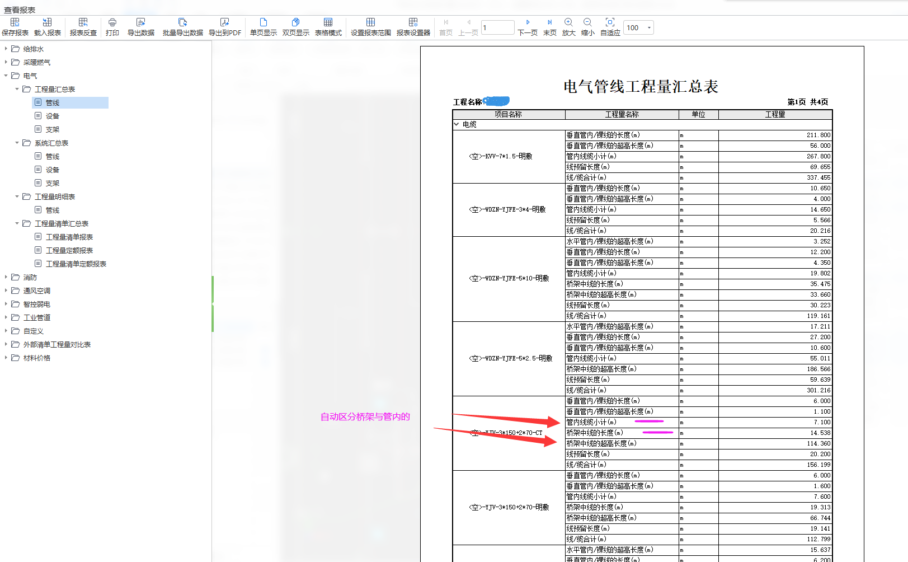Collapse the 工程量明细表 node
The image size is (908, 562).
click(17, 196)
